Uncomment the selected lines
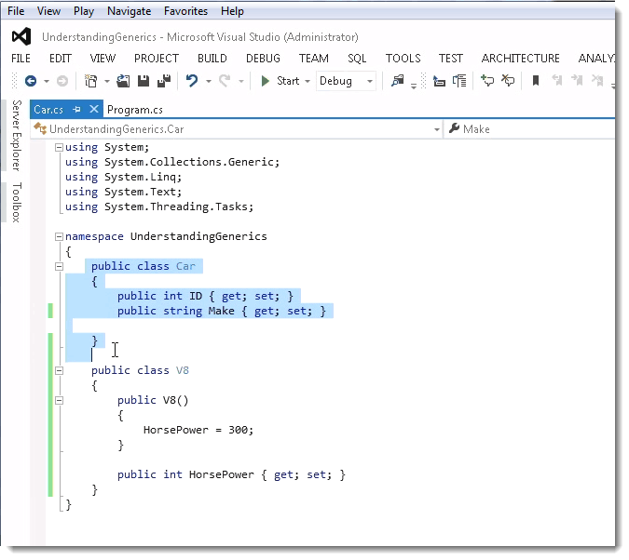629x560 pixels. click(x=508, y=81)
